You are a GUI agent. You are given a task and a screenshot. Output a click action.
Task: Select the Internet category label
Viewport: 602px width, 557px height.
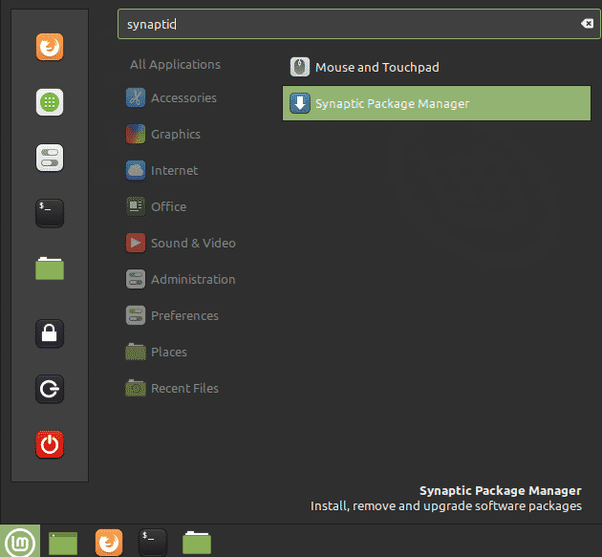coord(174,170)
